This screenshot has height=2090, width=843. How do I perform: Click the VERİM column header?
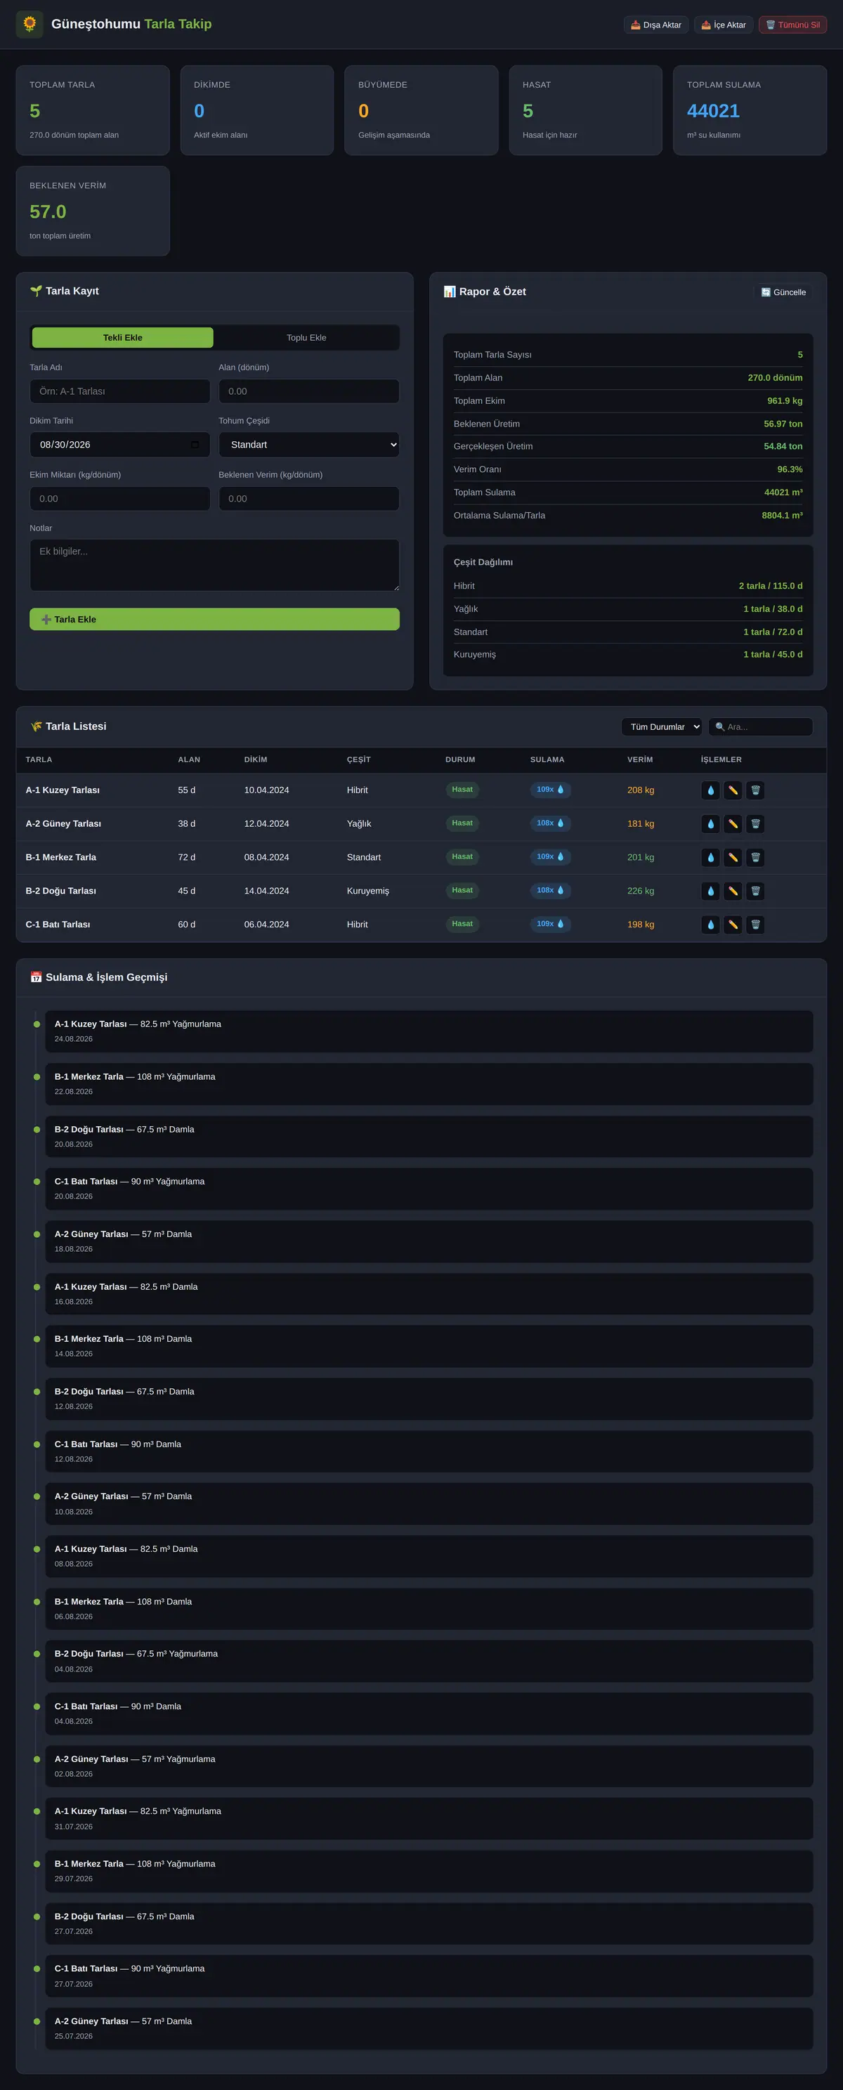pyautogui.click(x=640, y=759)
